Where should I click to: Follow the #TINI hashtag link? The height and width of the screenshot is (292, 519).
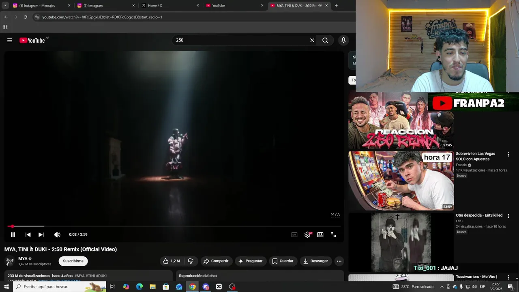point(90,276)
